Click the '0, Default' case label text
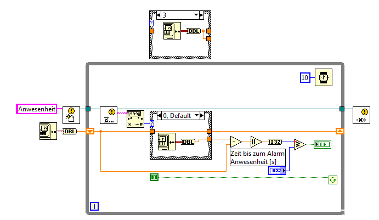The height and width of the screenshot is (220, 379). click(177, 116)
